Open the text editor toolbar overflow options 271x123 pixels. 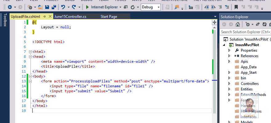262,8
